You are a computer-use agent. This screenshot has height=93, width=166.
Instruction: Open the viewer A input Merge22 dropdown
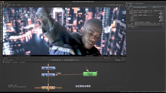(58, 5)
